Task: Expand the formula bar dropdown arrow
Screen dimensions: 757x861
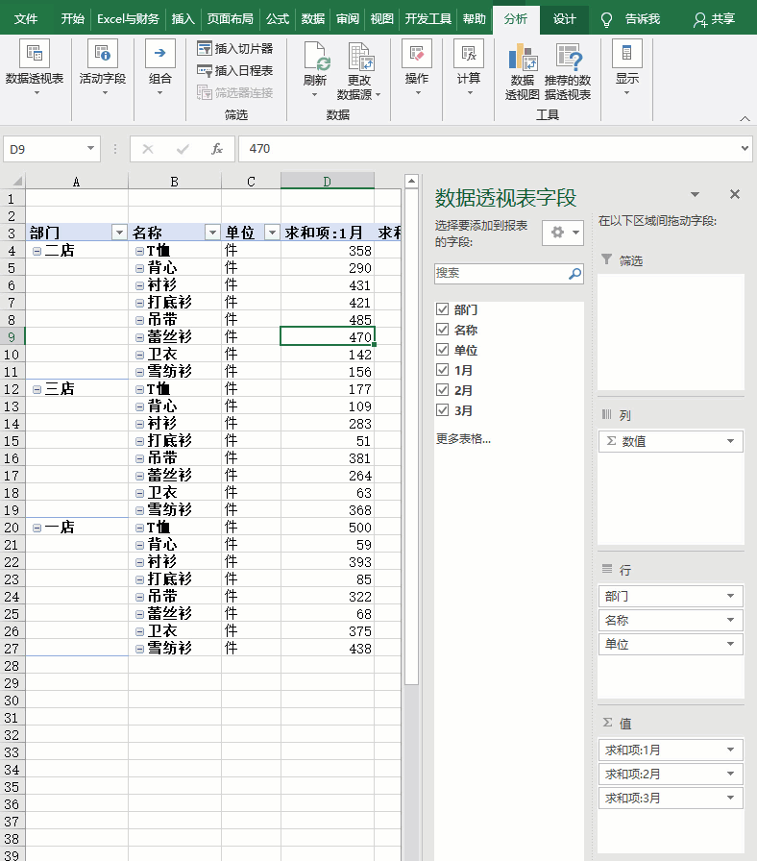Action: (745, 148)
